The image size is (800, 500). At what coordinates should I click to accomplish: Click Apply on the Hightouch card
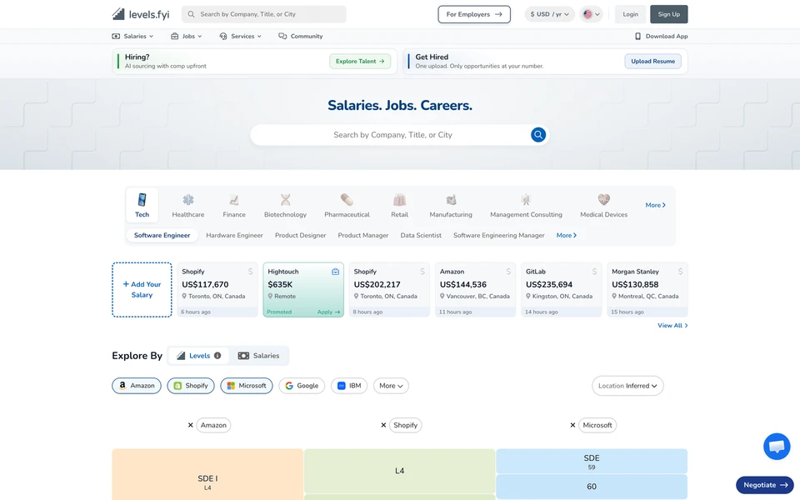(x=328, y=312)
